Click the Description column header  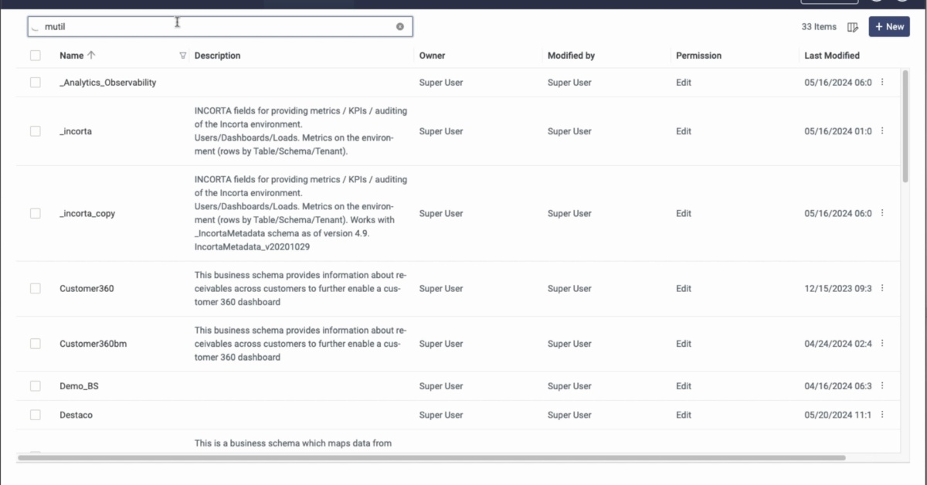point(217,56)
